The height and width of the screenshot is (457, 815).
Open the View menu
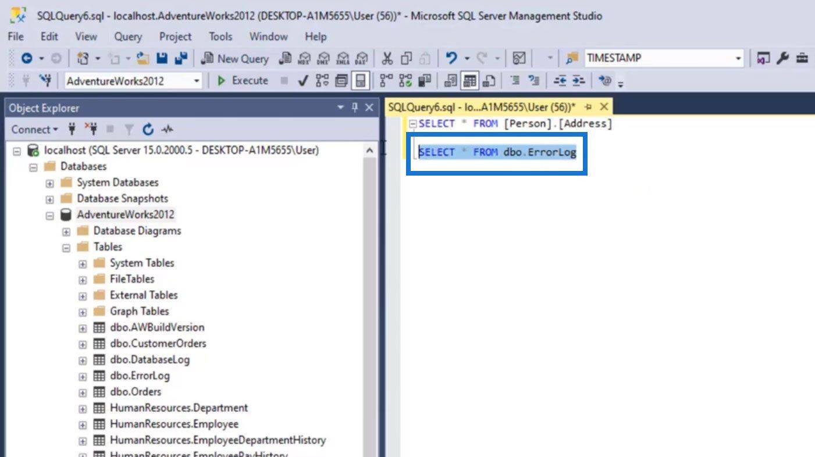(x=86, y=37)
